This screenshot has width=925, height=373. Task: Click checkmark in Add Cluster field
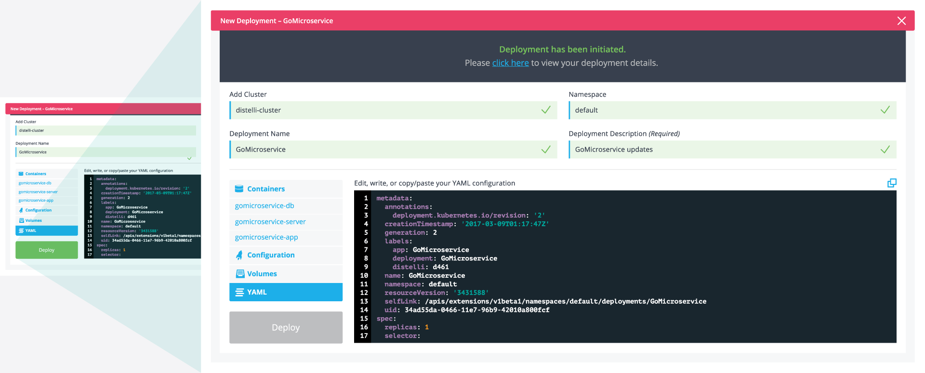coord(546,110)
